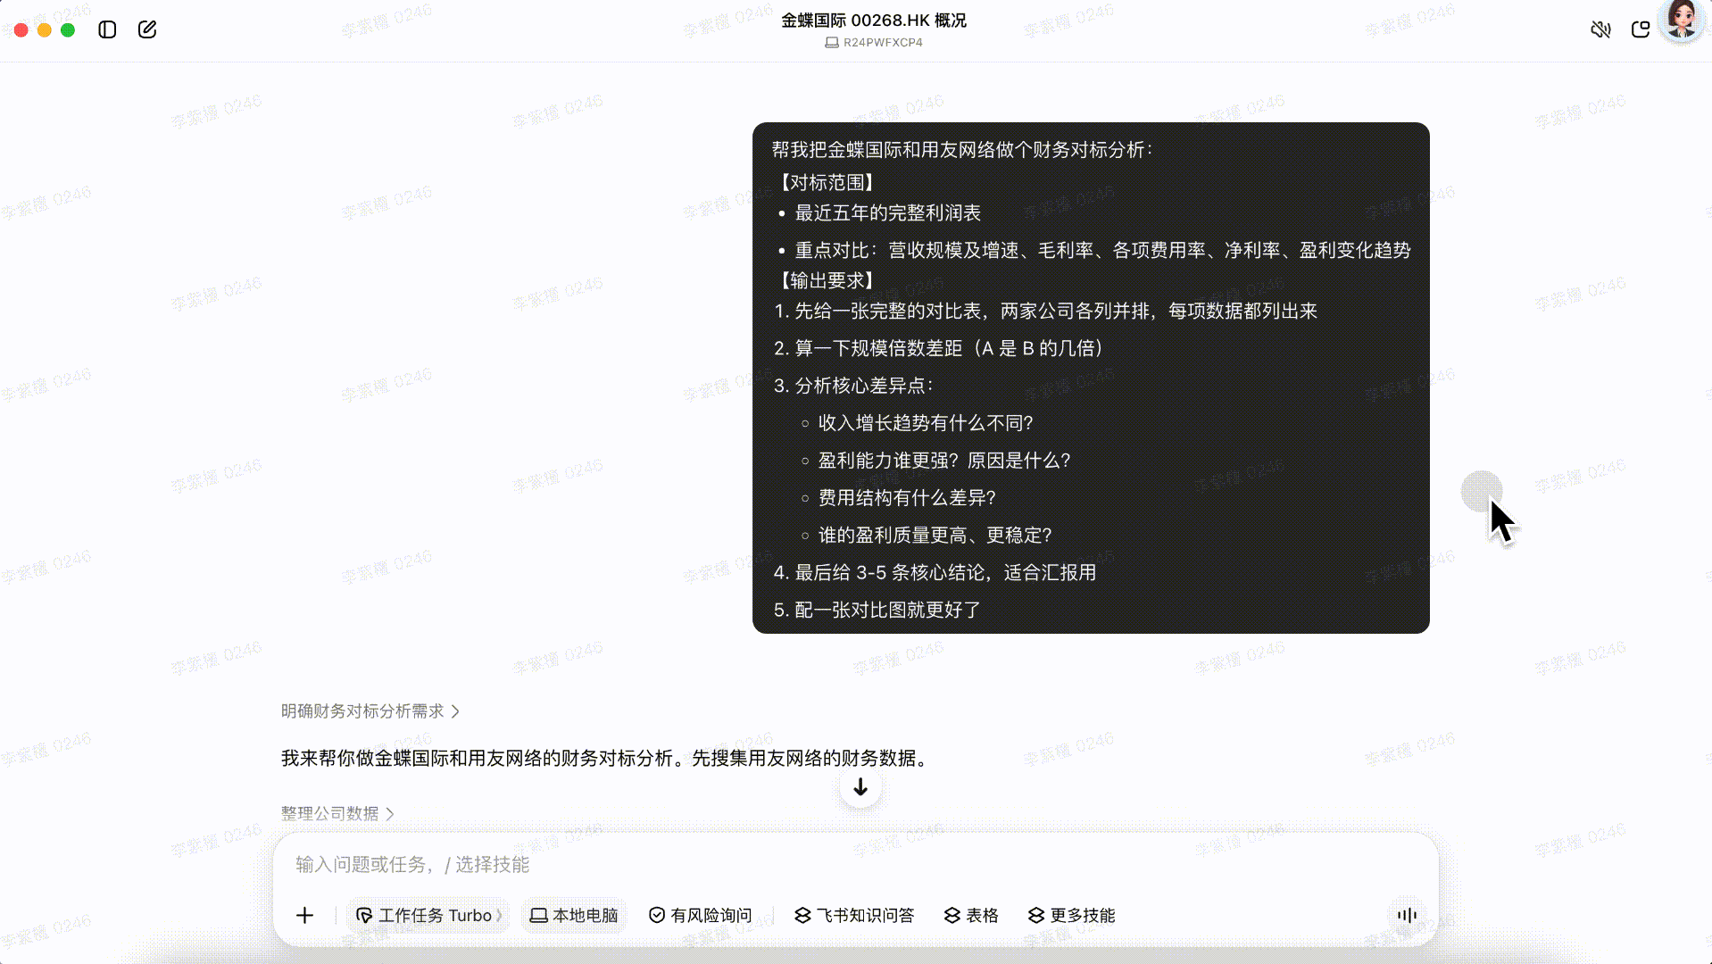Open the 工作任务 Turbo mode selector
This screenshot has width=1712, height=964.
(428, 915)
